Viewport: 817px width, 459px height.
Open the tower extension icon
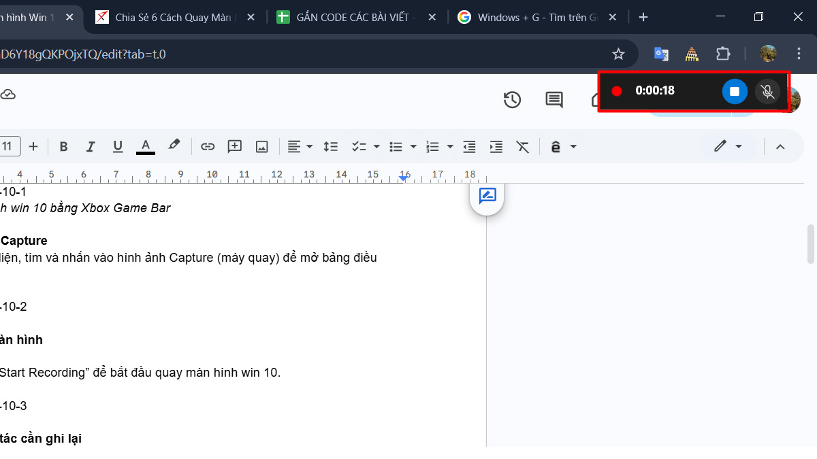point(692,54)
